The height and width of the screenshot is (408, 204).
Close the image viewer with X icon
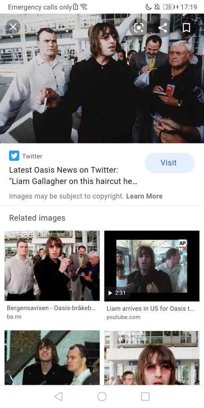coord(13,27)
